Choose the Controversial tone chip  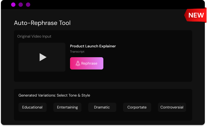click(172, 107)
